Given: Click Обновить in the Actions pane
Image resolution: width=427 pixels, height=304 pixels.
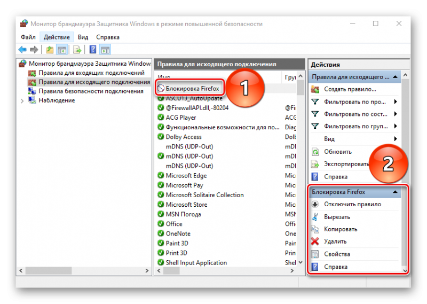Looking at the screenshot, I should click(338, 152).
